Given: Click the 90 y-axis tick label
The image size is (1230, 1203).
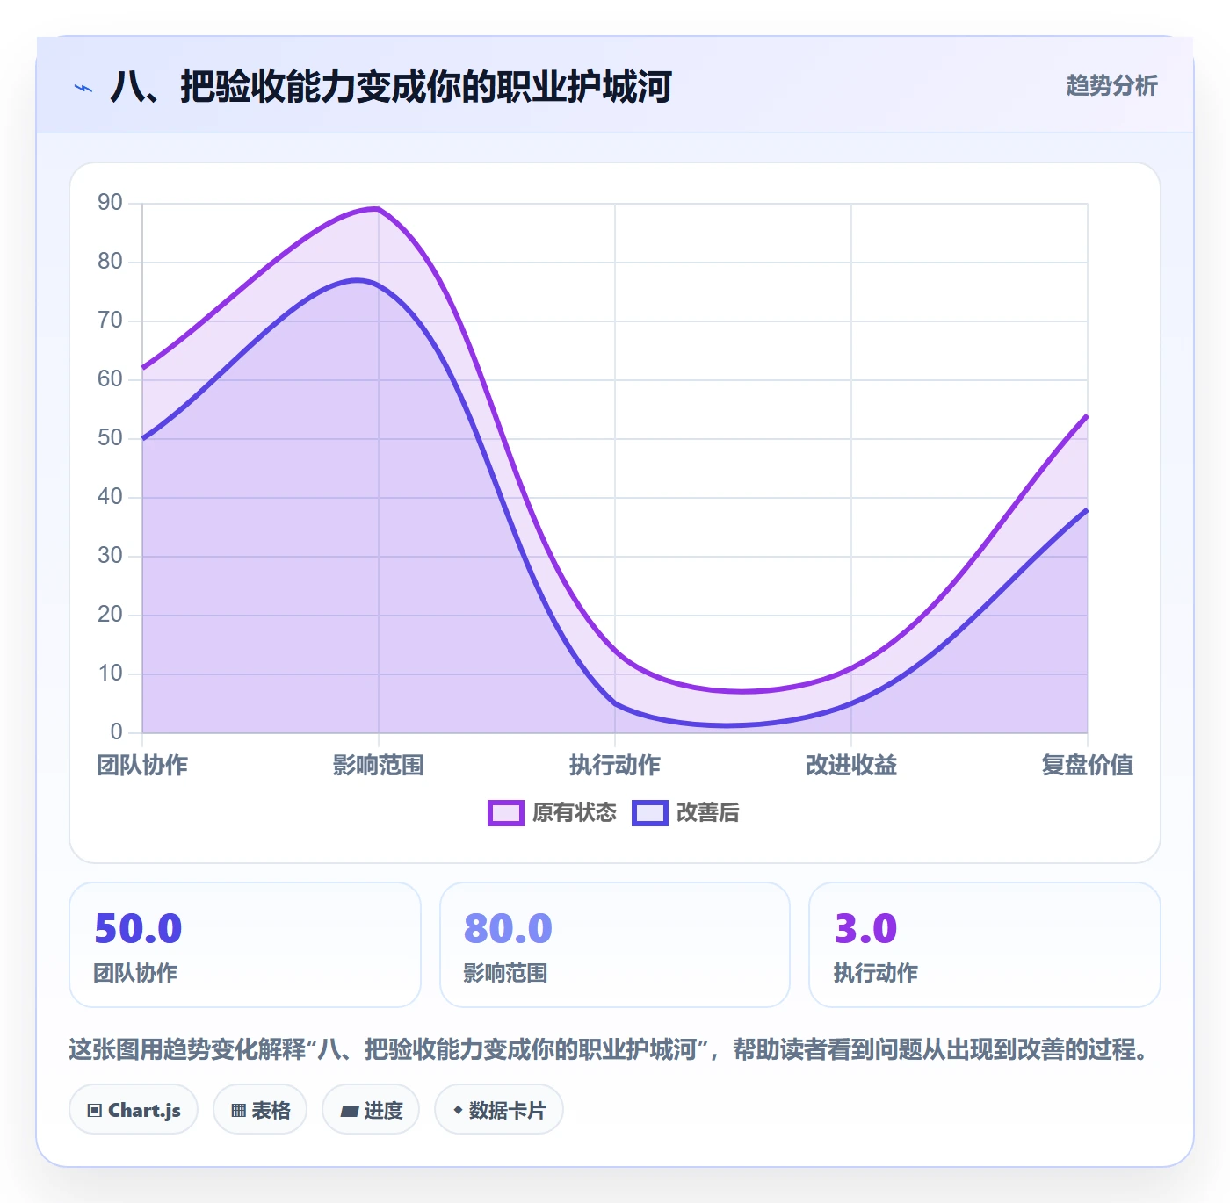Looking at the screenshot, I should 110,203.
